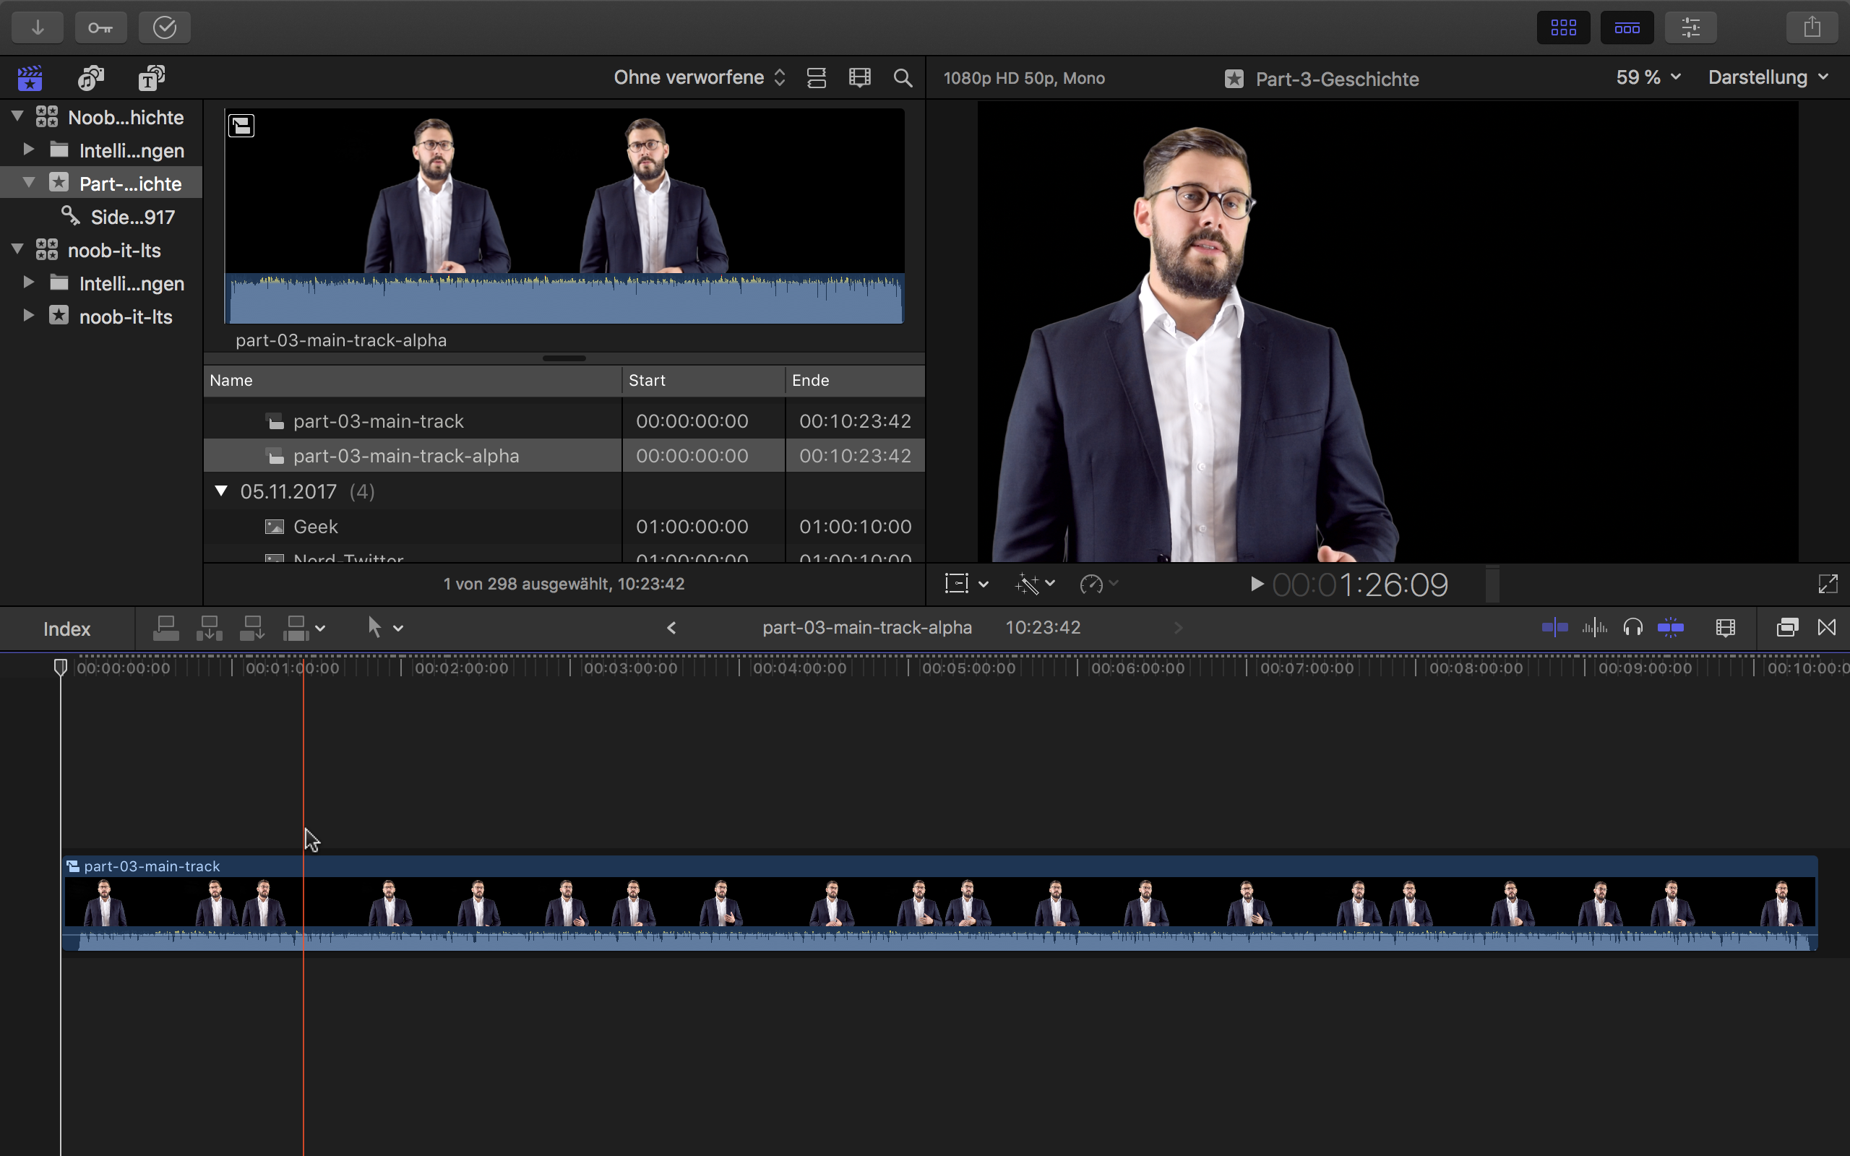
Task: Click the timeline start playhead marker
Action: [61, 668]
